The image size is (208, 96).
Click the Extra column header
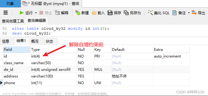(171, 49)
